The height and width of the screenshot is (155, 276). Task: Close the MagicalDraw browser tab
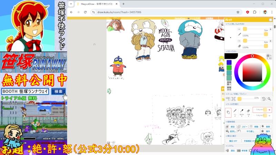coord(117,4)
